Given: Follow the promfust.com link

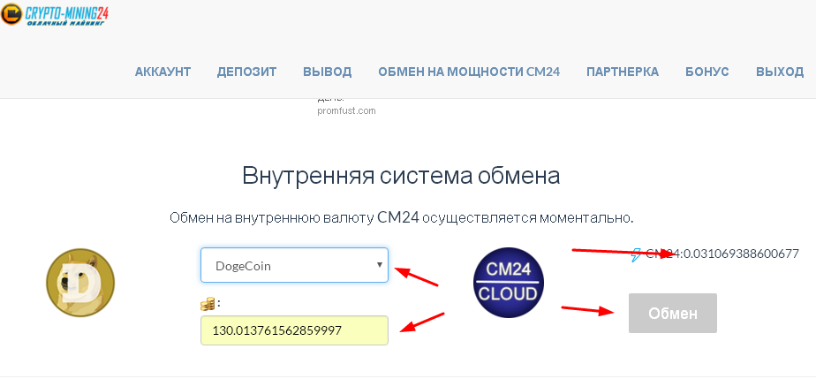Looking at the screenshot, I should (x=346, y=111).
